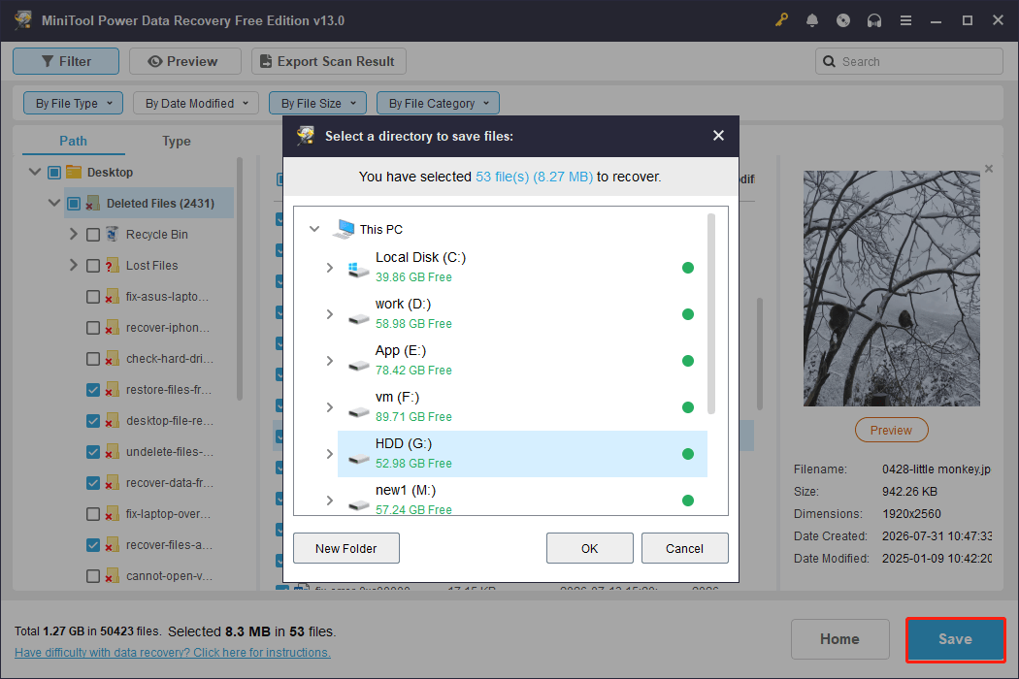This screenshot has width=1019, height=679.
Task: Click the MiniTool logo in dialog title
Action: (x=306, y=135)
